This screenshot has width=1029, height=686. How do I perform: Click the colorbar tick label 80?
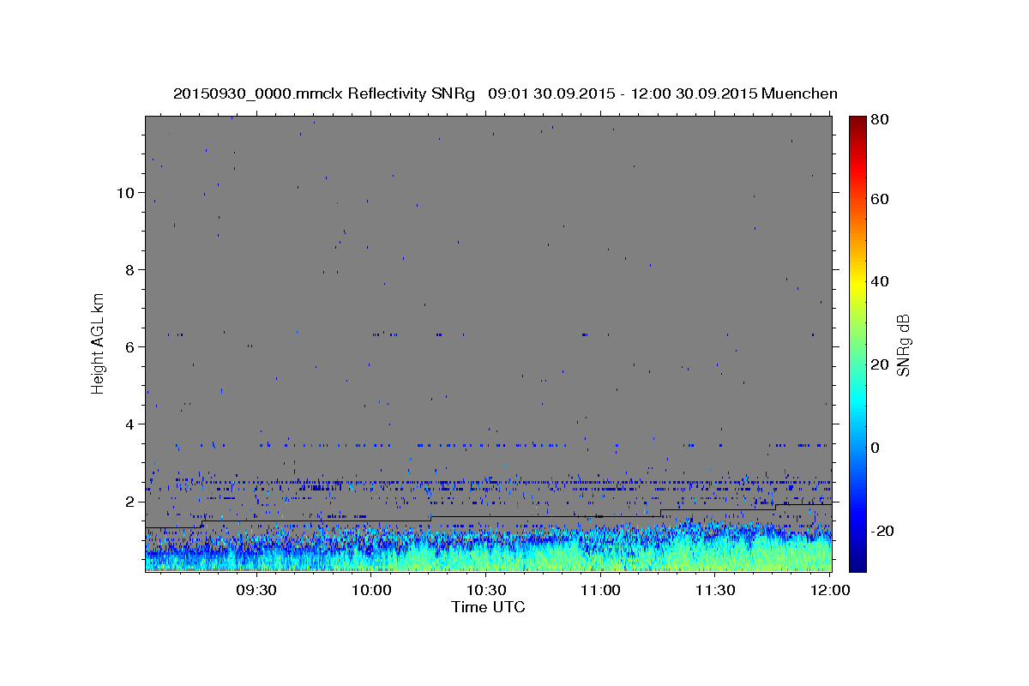point(880,121)
